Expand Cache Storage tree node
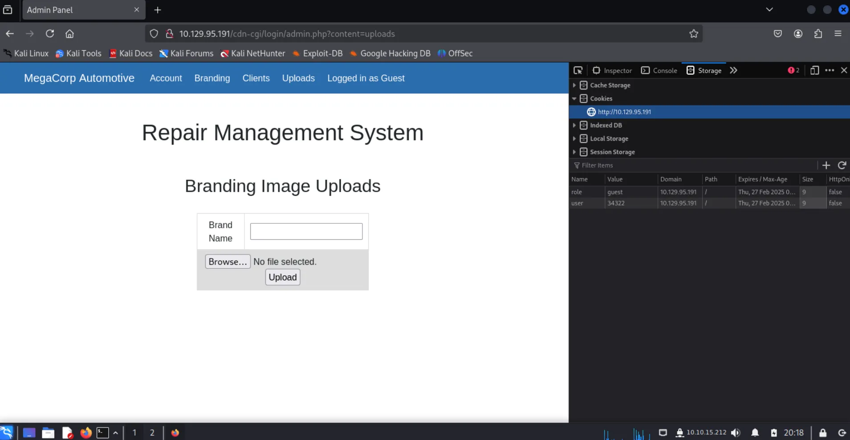 tap(574, 85)
